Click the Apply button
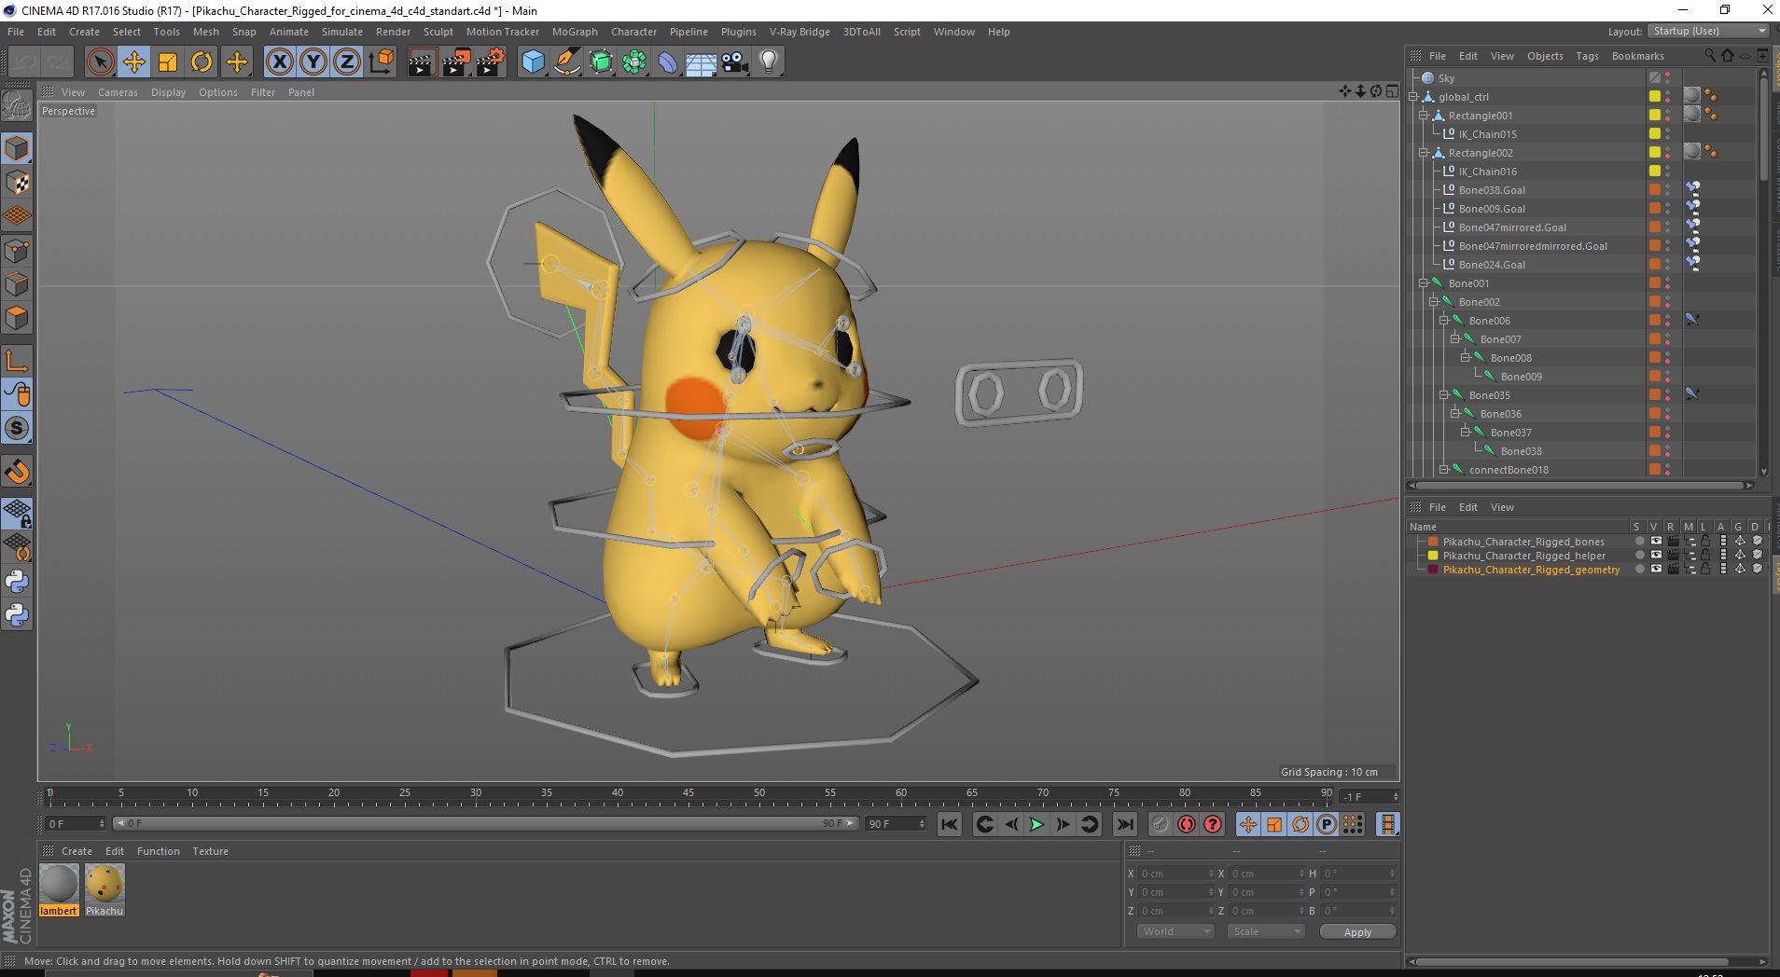 pyautogui.click(x=1357, y=932)
